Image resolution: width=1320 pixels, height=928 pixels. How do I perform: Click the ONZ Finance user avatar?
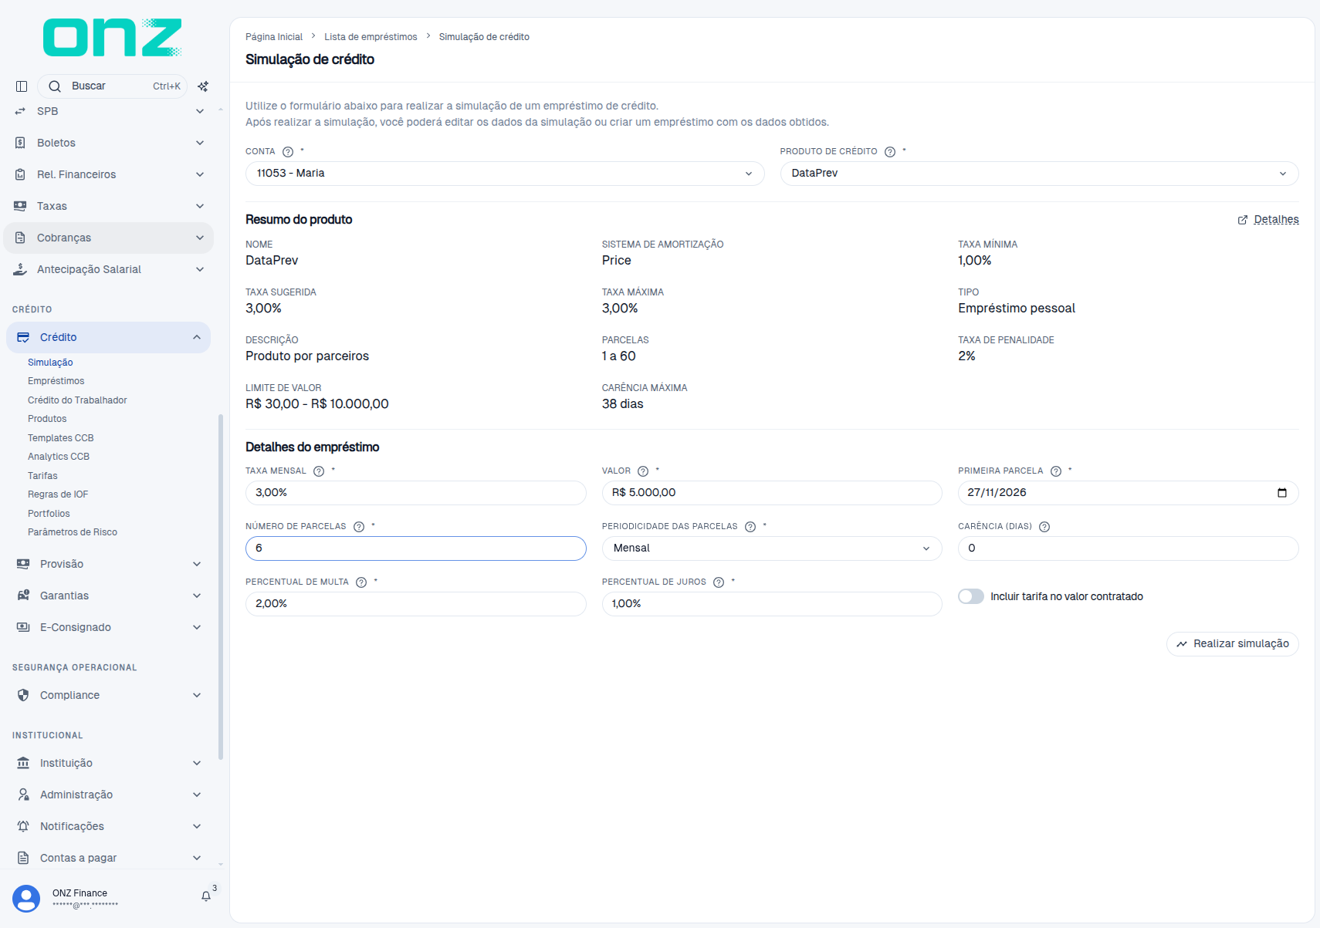26,899
